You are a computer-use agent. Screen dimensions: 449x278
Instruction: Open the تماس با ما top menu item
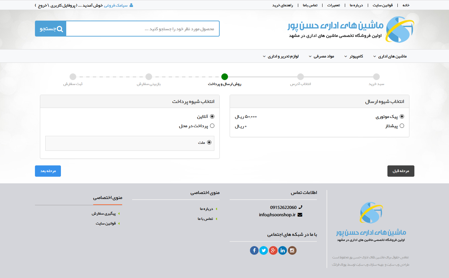(x=310, y=5)
